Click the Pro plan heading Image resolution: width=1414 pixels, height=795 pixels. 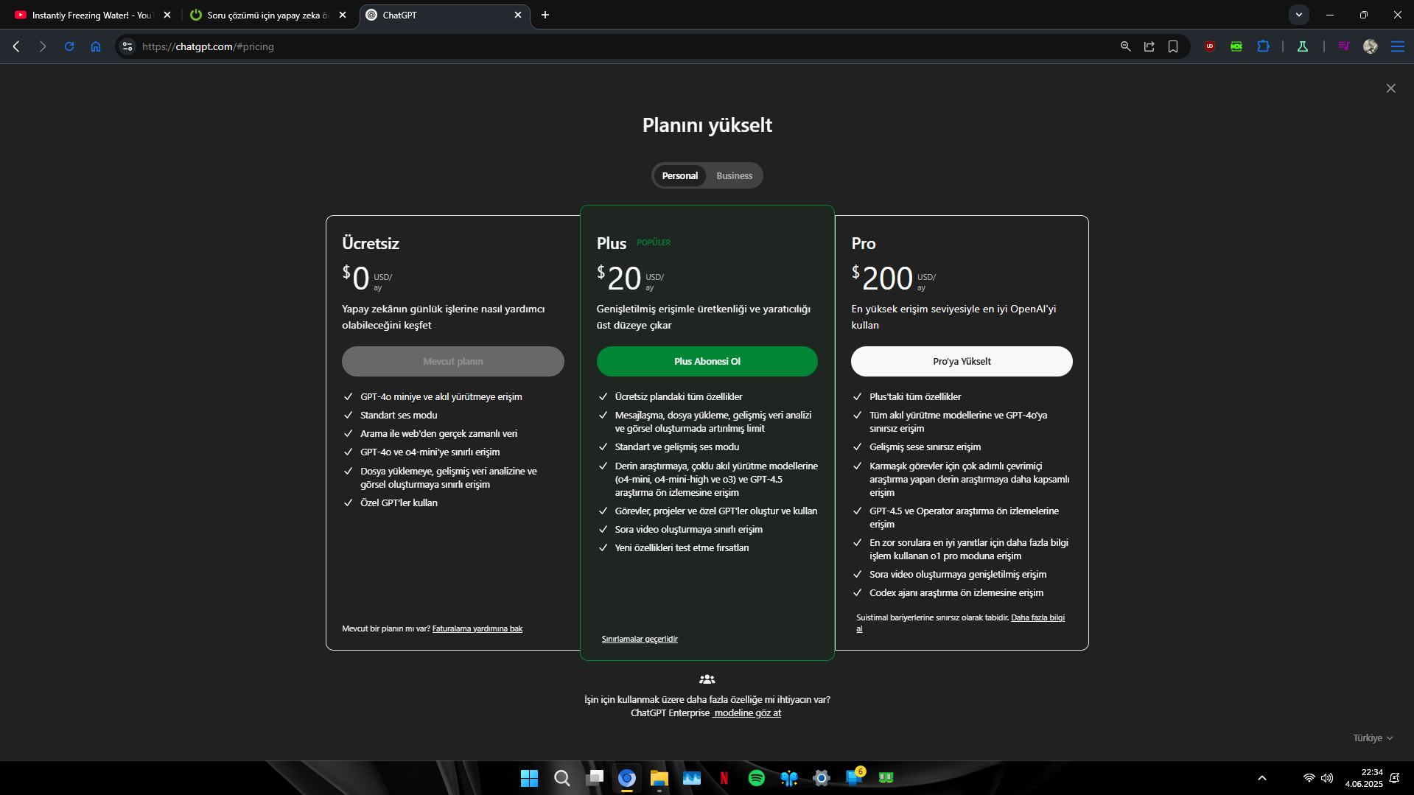point(864,244)
